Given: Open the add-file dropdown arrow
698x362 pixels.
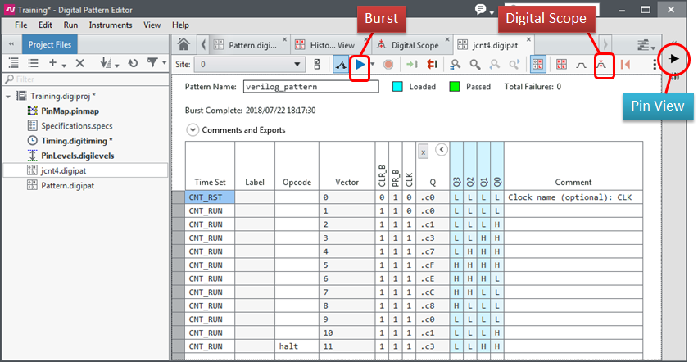Looking at the screenshot, I should tap(64, 65).
